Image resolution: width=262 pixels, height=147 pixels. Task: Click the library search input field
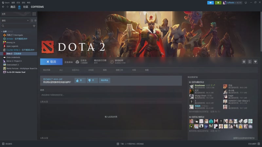tap(18, 26)
